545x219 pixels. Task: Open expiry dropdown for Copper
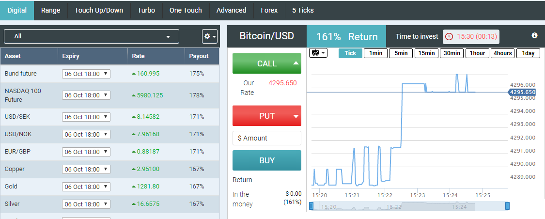86,169
